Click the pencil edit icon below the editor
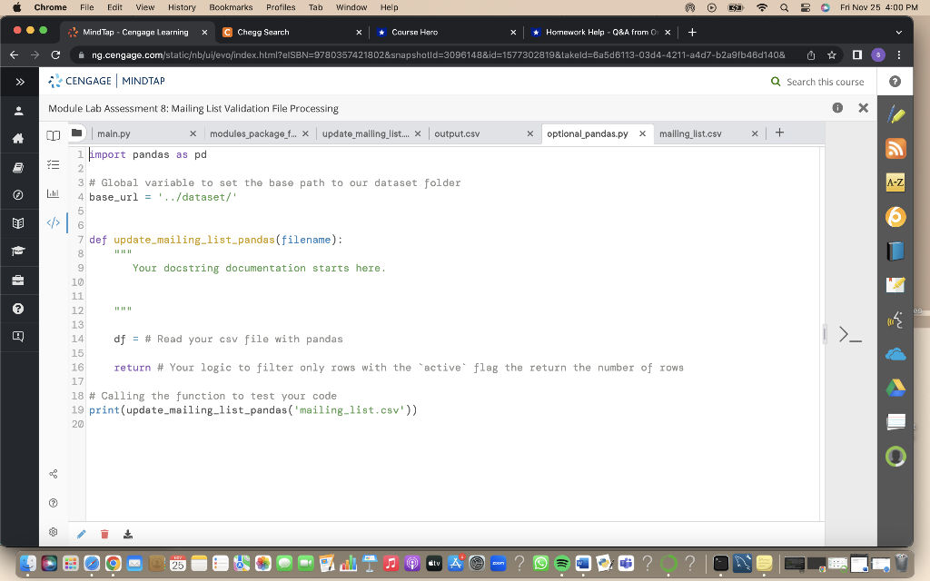The height and width of the screenshot is (581, 930). (x=81, y=534)
